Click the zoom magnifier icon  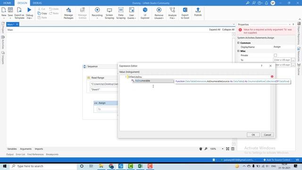(x=206, y=149)
